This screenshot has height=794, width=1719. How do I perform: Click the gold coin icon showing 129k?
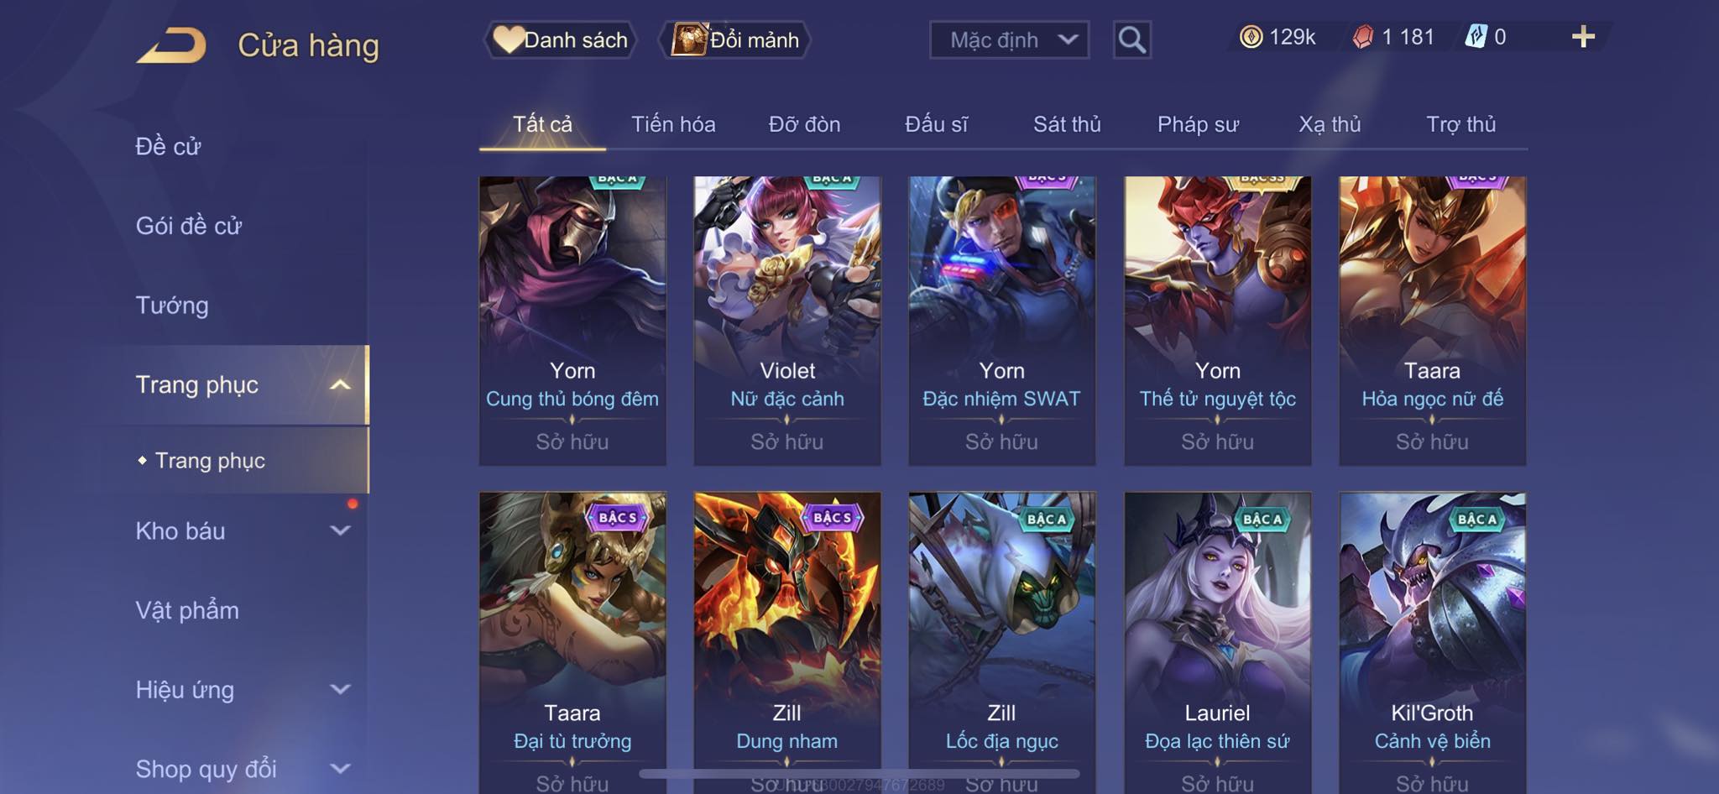click(x=1251, y=37)
